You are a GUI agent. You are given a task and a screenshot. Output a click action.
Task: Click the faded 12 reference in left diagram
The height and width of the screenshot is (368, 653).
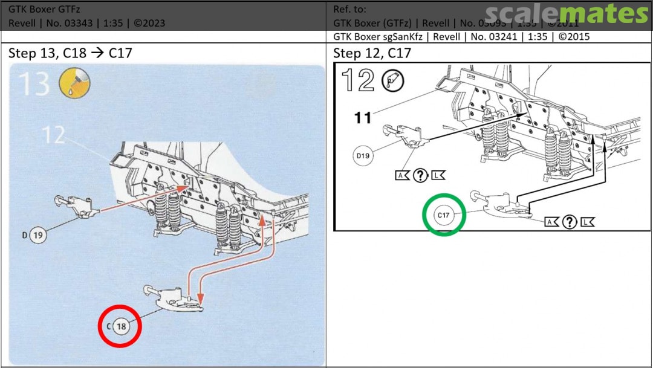(53, 135)
